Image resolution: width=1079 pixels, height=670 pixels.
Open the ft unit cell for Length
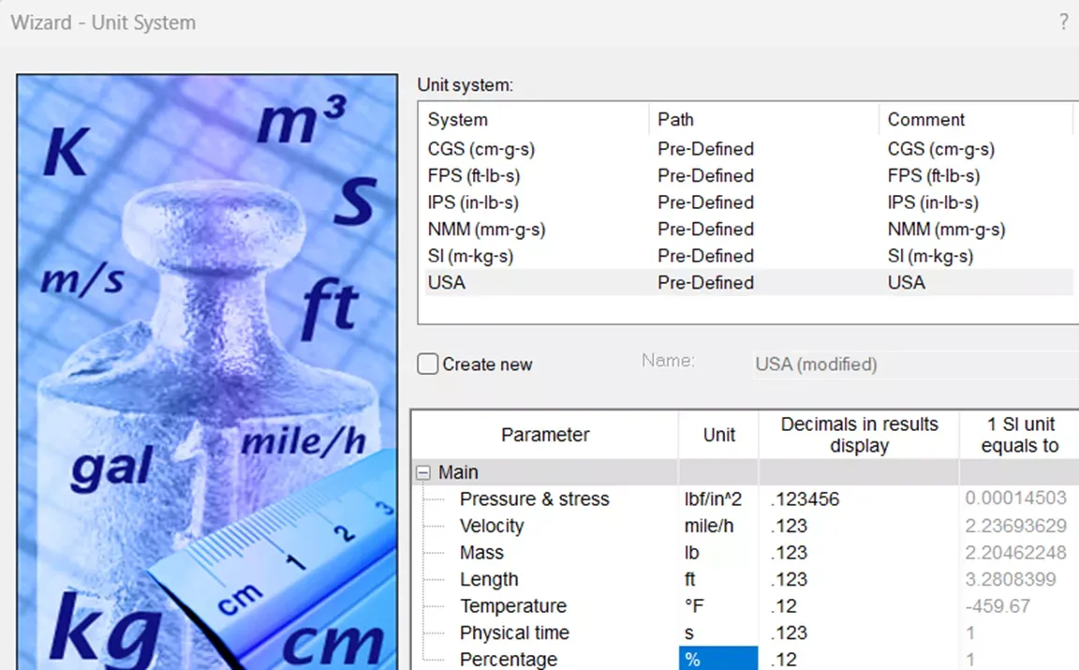pyautogui.click(x=718, y=579)
